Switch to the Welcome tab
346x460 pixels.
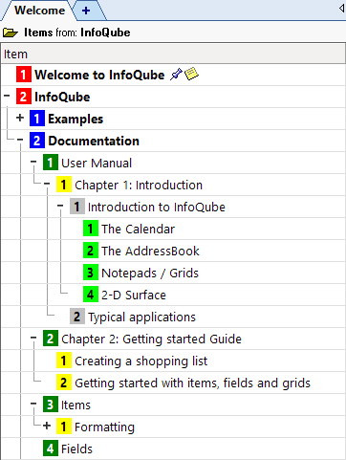[39, 11]
